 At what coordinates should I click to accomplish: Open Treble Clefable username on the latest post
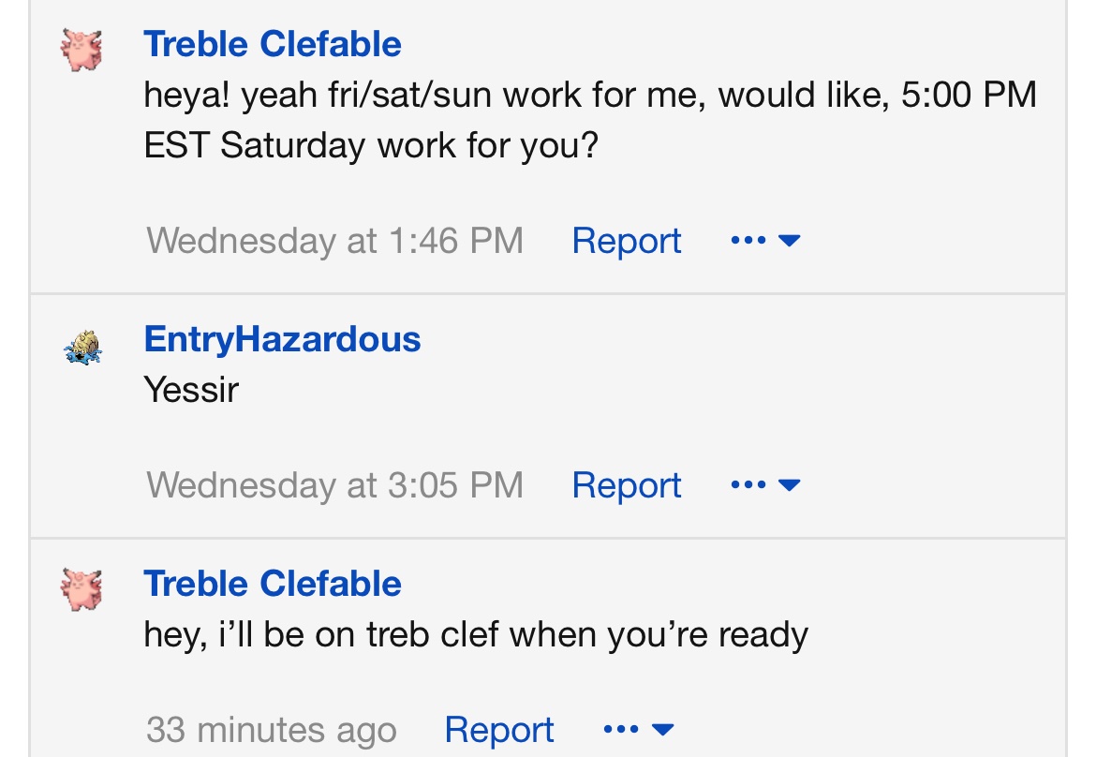273,584
